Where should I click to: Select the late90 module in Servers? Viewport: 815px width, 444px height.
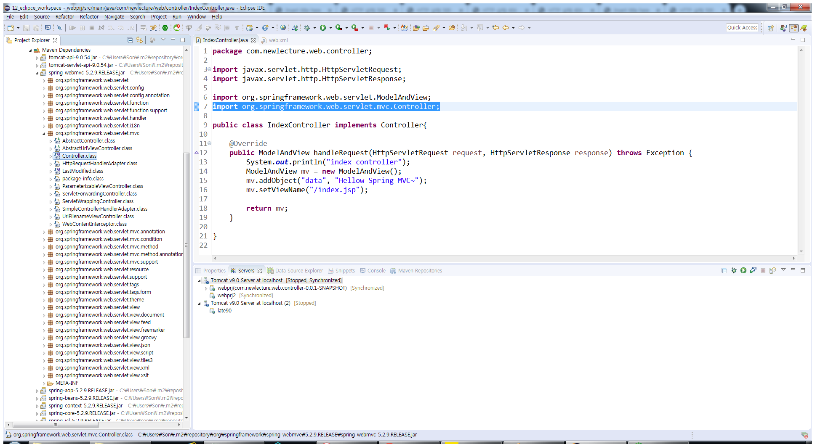(224, 311)
